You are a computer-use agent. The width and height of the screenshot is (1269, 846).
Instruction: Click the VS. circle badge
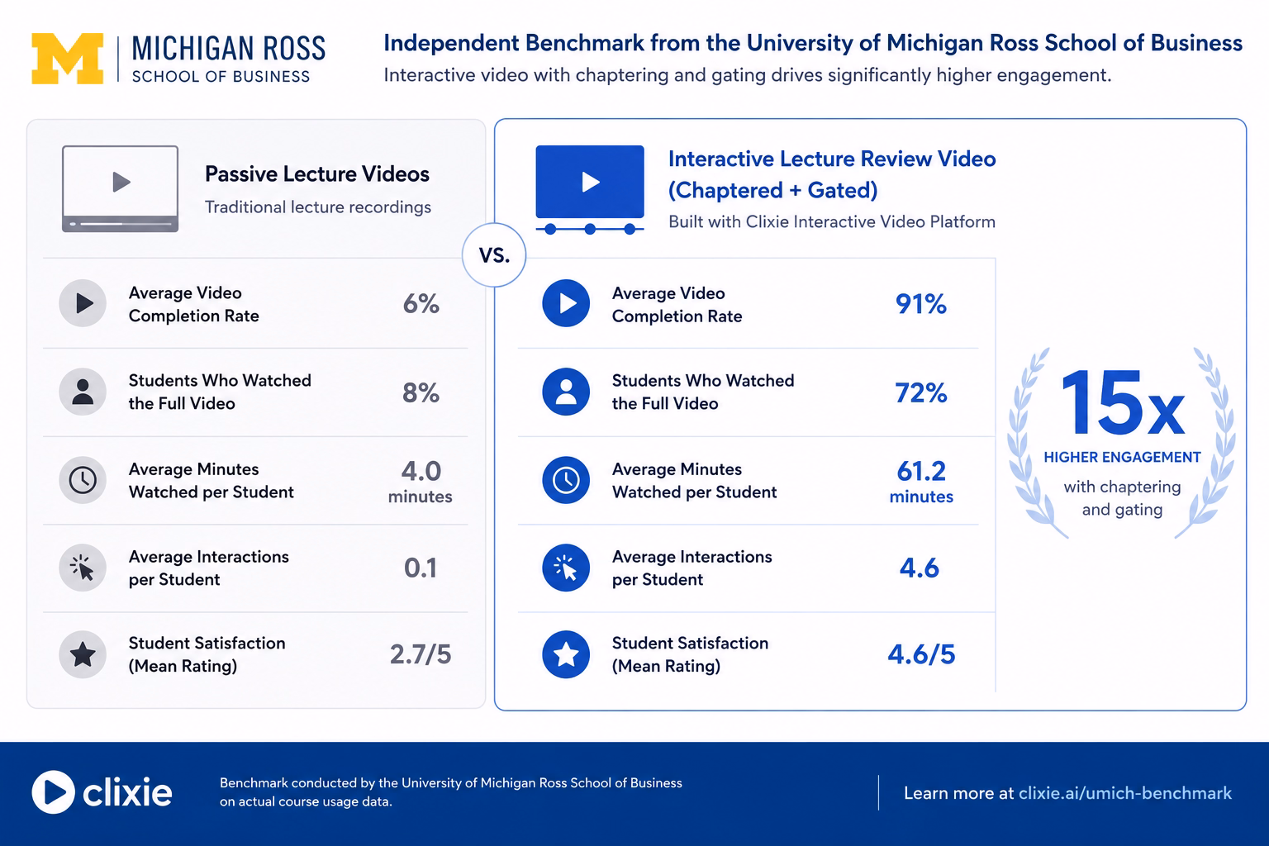pos(494,255)
